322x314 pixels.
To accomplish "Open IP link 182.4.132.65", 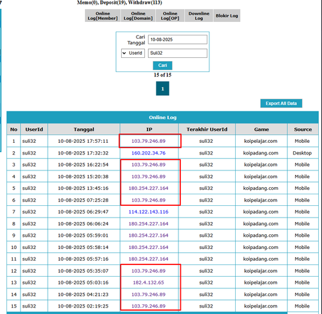I will pos(149,282).
